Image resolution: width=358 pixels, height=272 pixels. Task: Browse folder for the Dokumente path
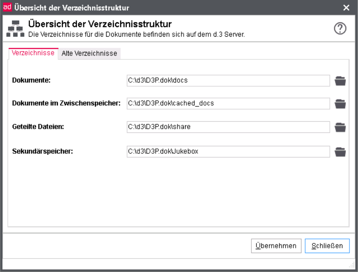pos(340,81)
